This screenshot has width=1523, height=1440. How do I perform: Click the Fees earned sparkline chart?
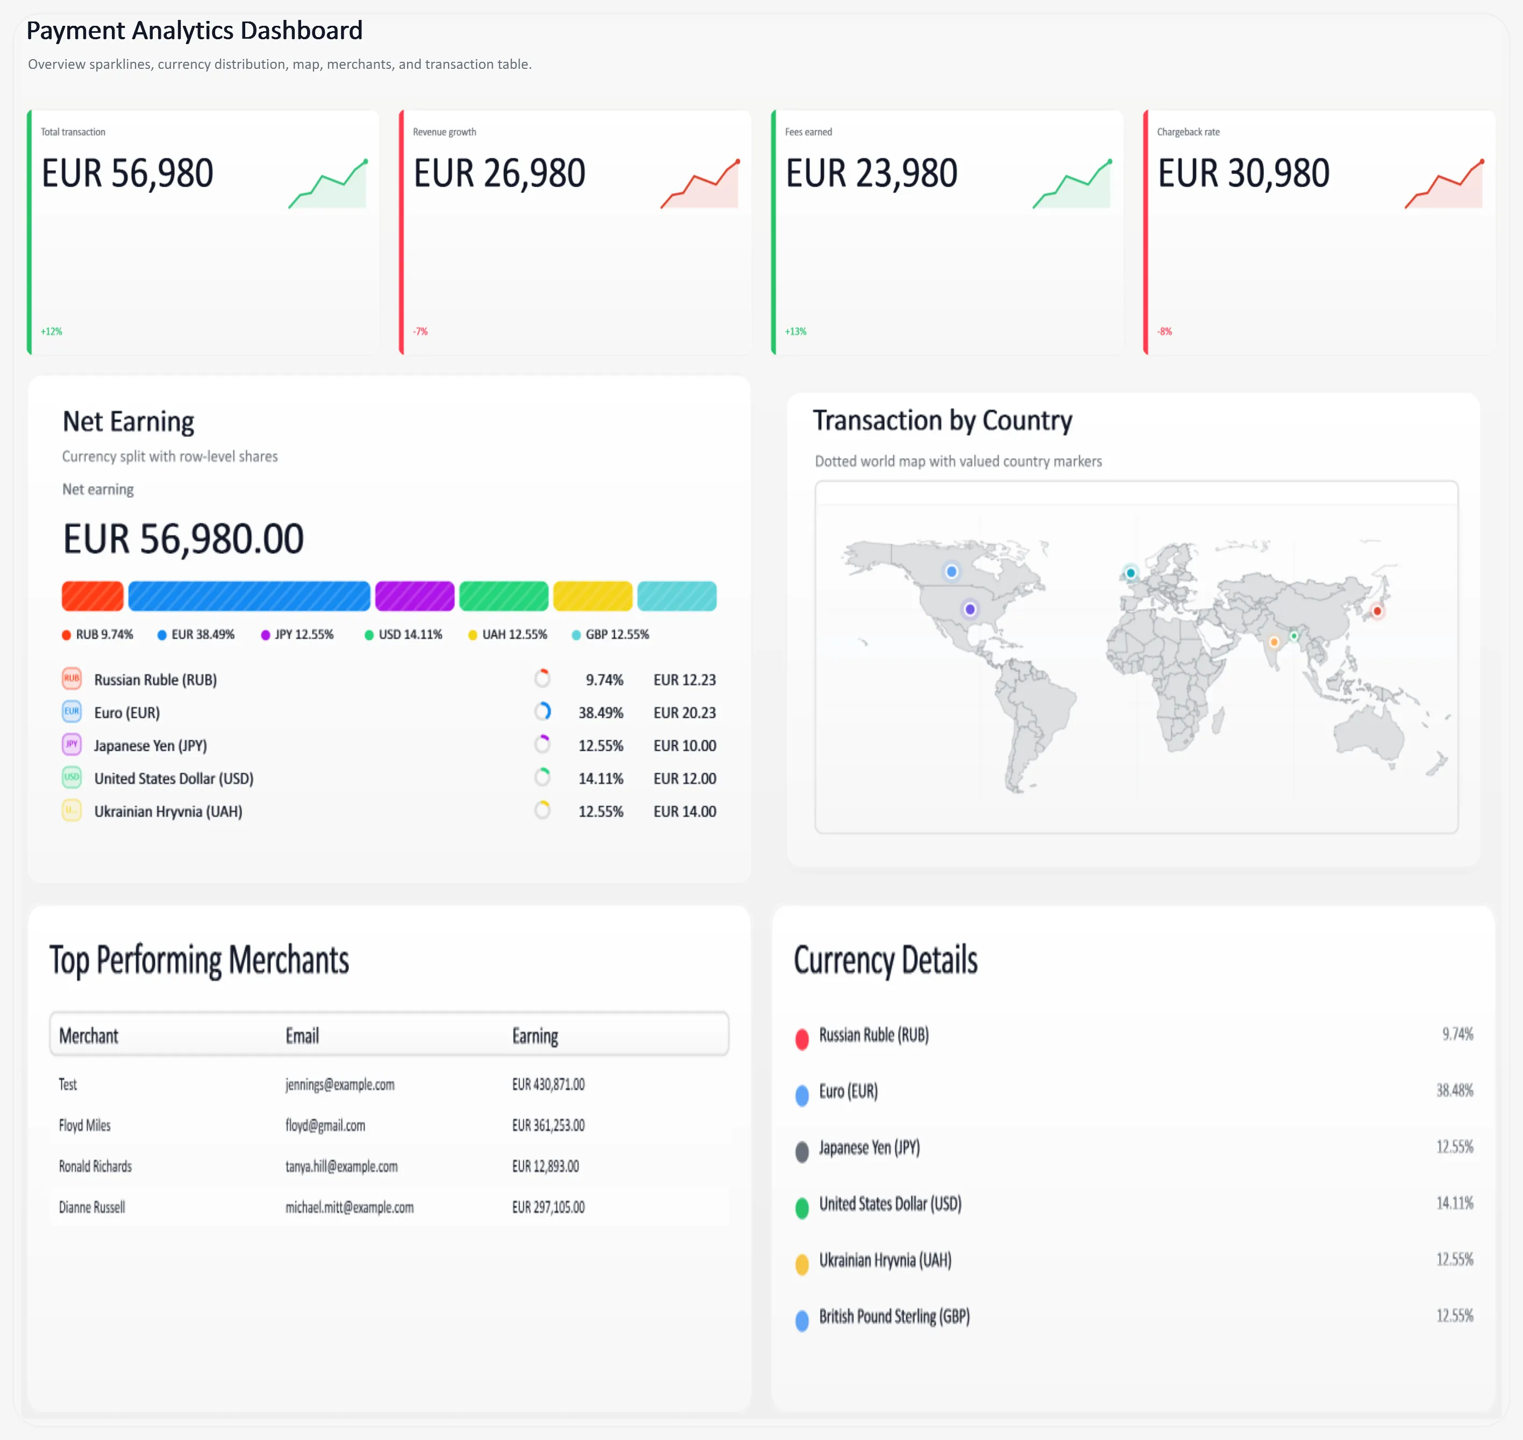coord(1072,183)
